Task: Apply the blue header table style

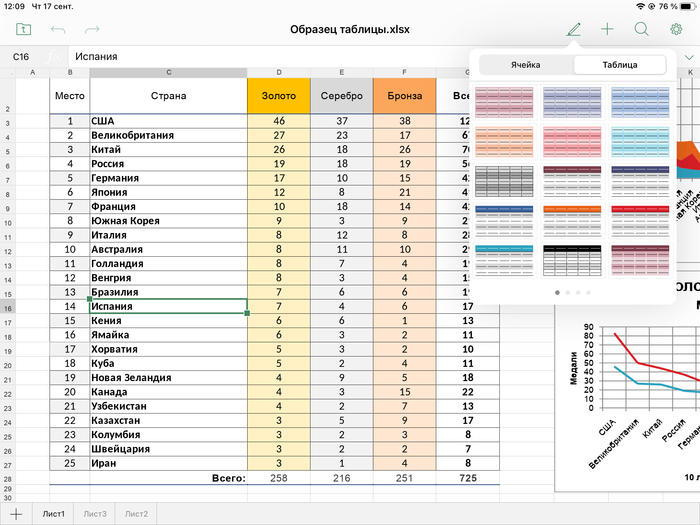Action: [504, 221]
